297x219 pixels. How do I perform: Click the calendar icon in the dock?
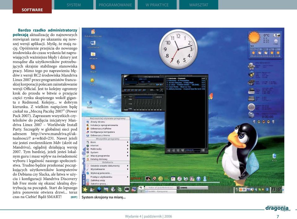tap(173, 179)
